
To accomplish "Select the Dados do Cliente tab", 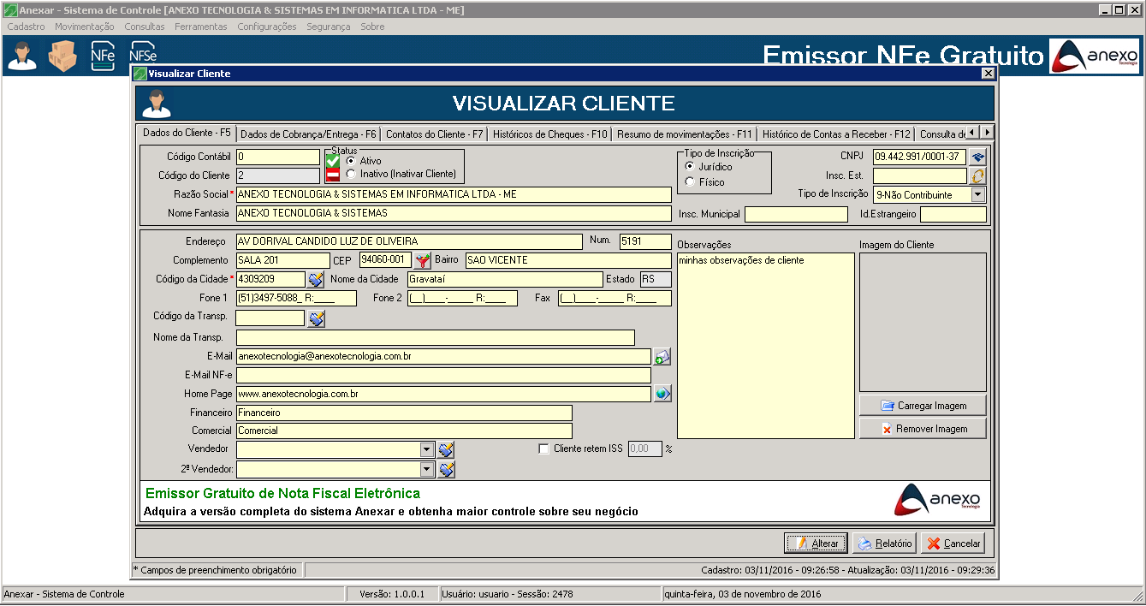I will click(187, 134).
